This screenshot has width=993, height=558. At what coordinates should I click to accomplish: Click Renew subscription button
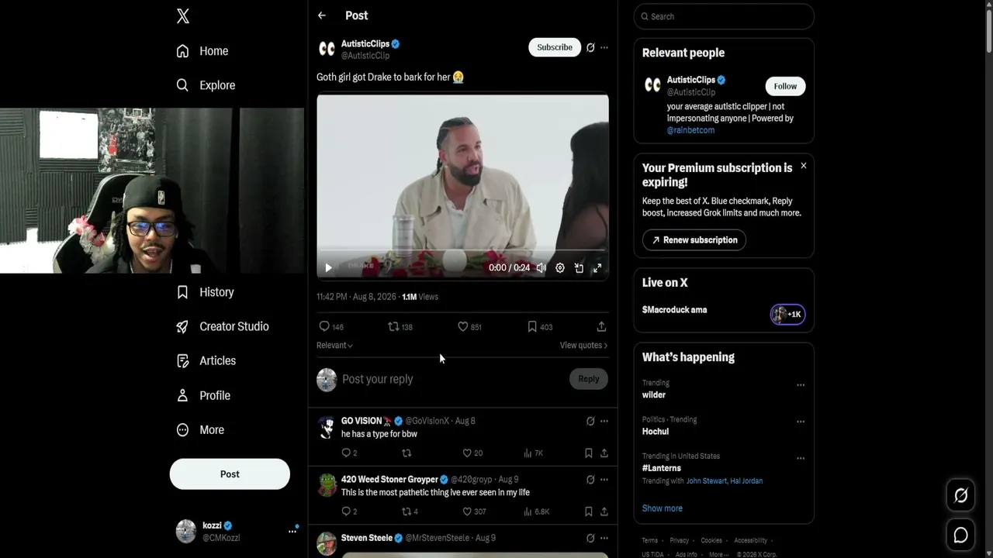click(x=694, y=240)
